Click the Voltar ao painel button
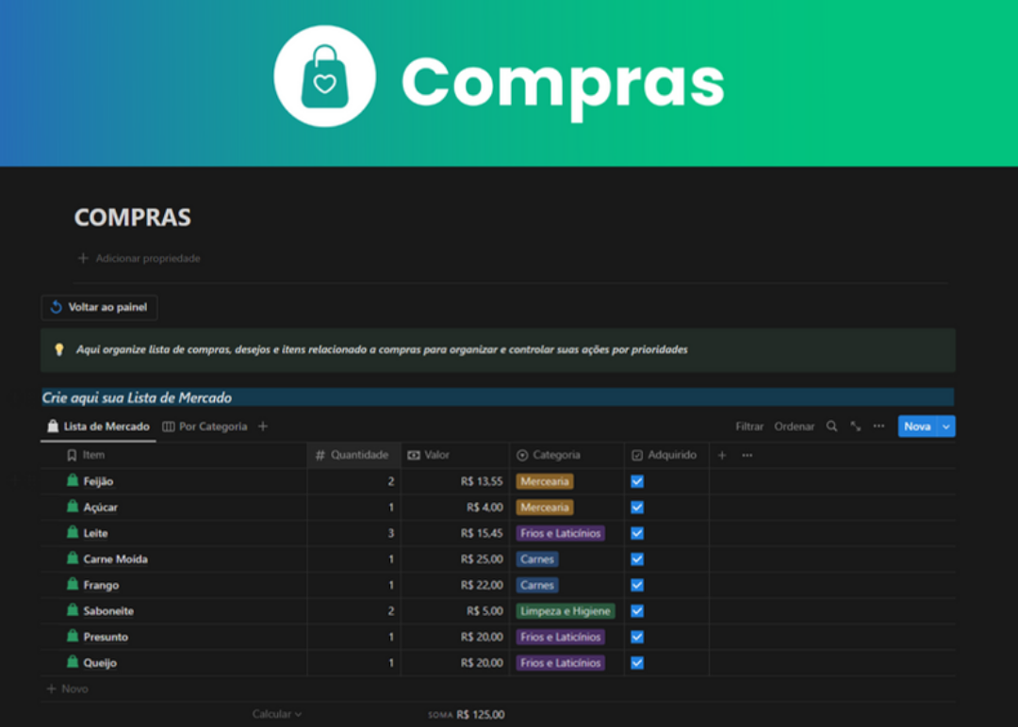This screenshot has width=1018, height=727. click(x=99, y=308)
